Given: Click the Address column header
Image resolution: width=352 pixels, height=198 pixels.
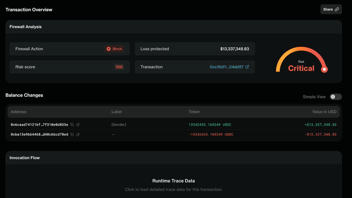Looking at the screenshot, I should pyautogui.click(x=18, y=112).
